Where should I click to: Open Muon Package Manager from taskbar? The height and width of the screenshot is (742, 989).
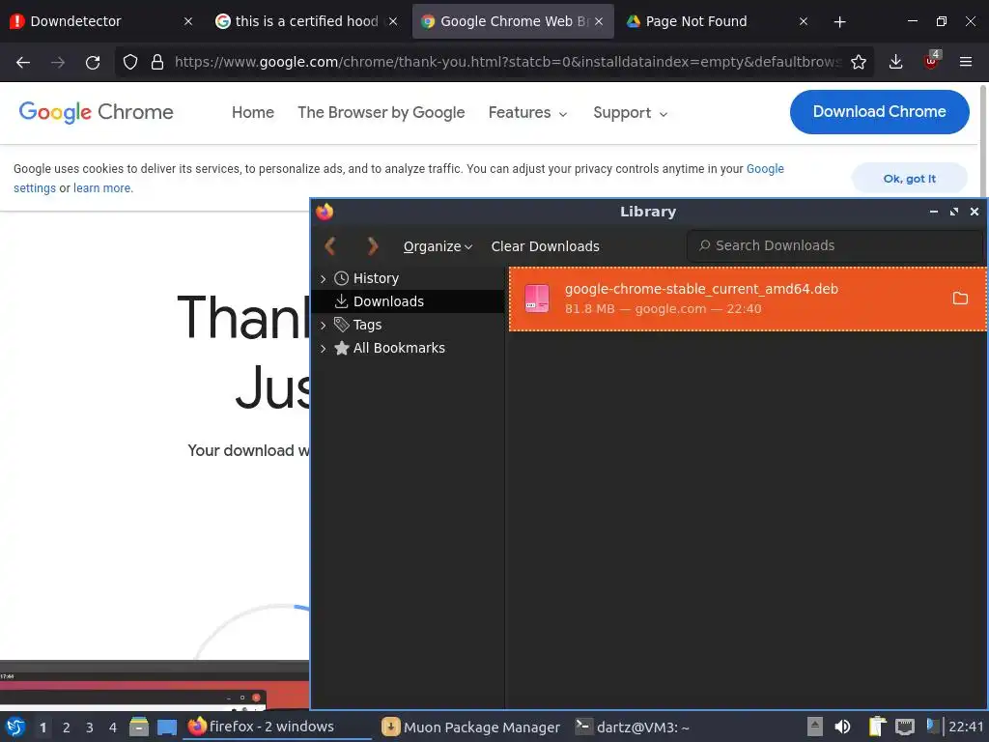471,727
